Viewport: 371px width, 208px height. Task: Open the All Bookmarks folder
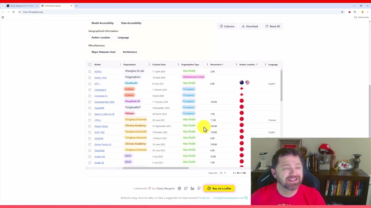pos(361,17)
